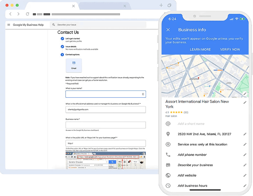This screenshot has width=253, height=196.
Task: Close the active browser tab
Action: [74, 6]
